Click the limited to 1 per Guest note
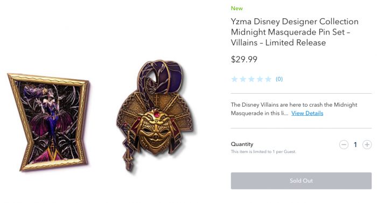 263,151
